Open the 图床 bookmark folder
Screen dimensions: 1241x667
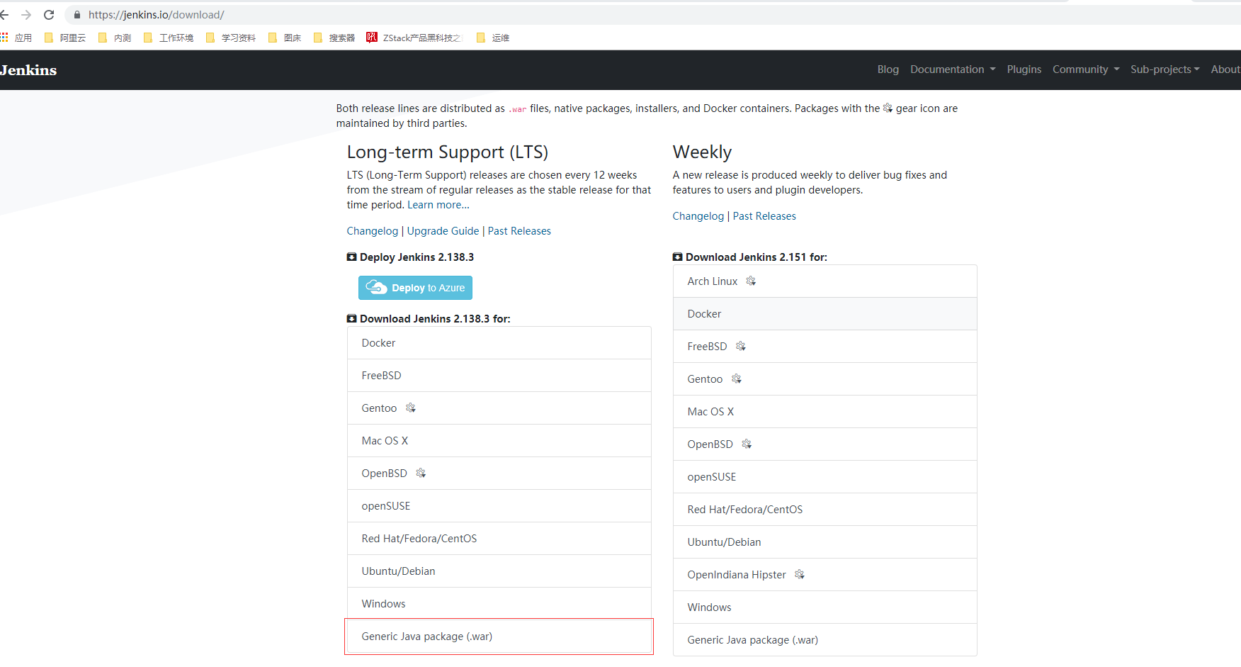coord(284,38)
